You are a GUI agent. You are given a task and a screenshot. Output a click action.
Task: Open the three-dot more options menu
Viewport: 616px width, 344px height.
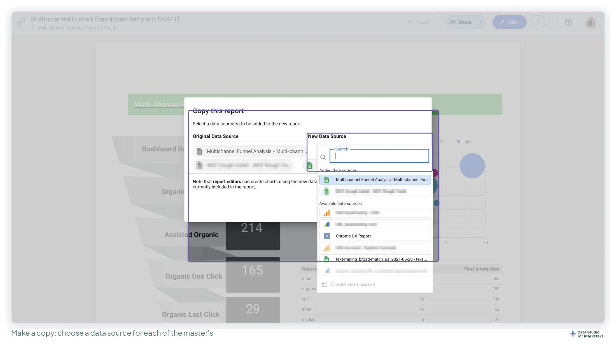[538, 22]
